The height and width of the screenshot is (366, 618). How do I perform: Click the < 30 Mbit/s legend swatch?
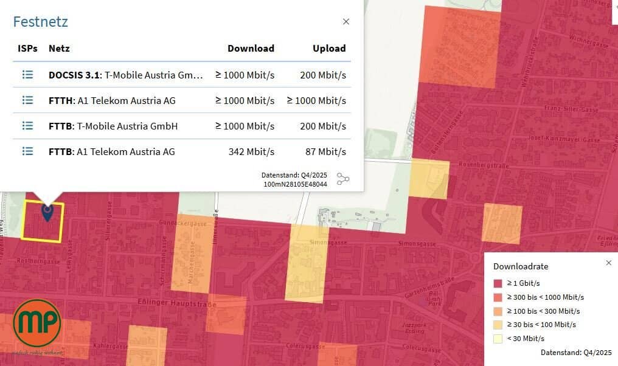click(498, 339)
